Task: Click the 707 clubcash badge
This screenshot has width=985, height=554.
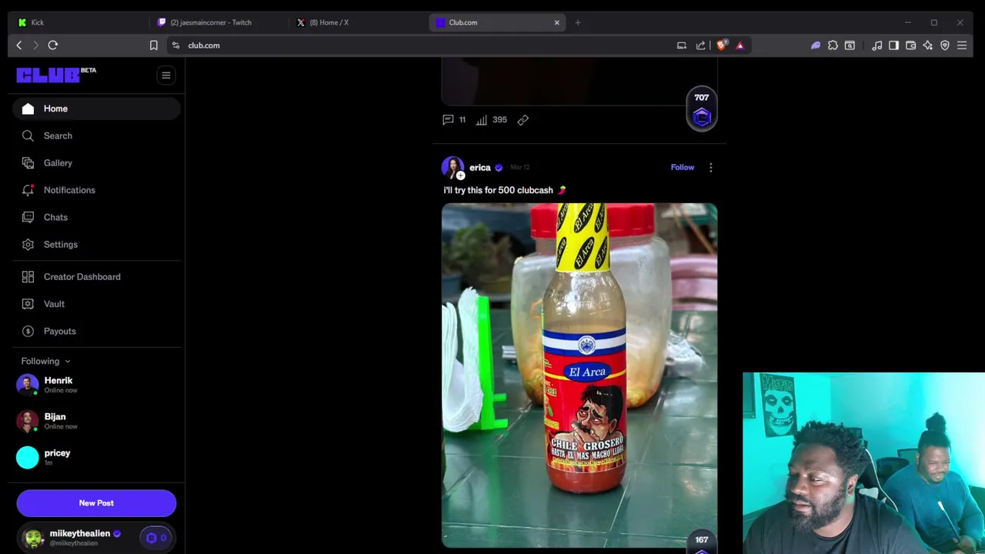Action: [701, 109]
